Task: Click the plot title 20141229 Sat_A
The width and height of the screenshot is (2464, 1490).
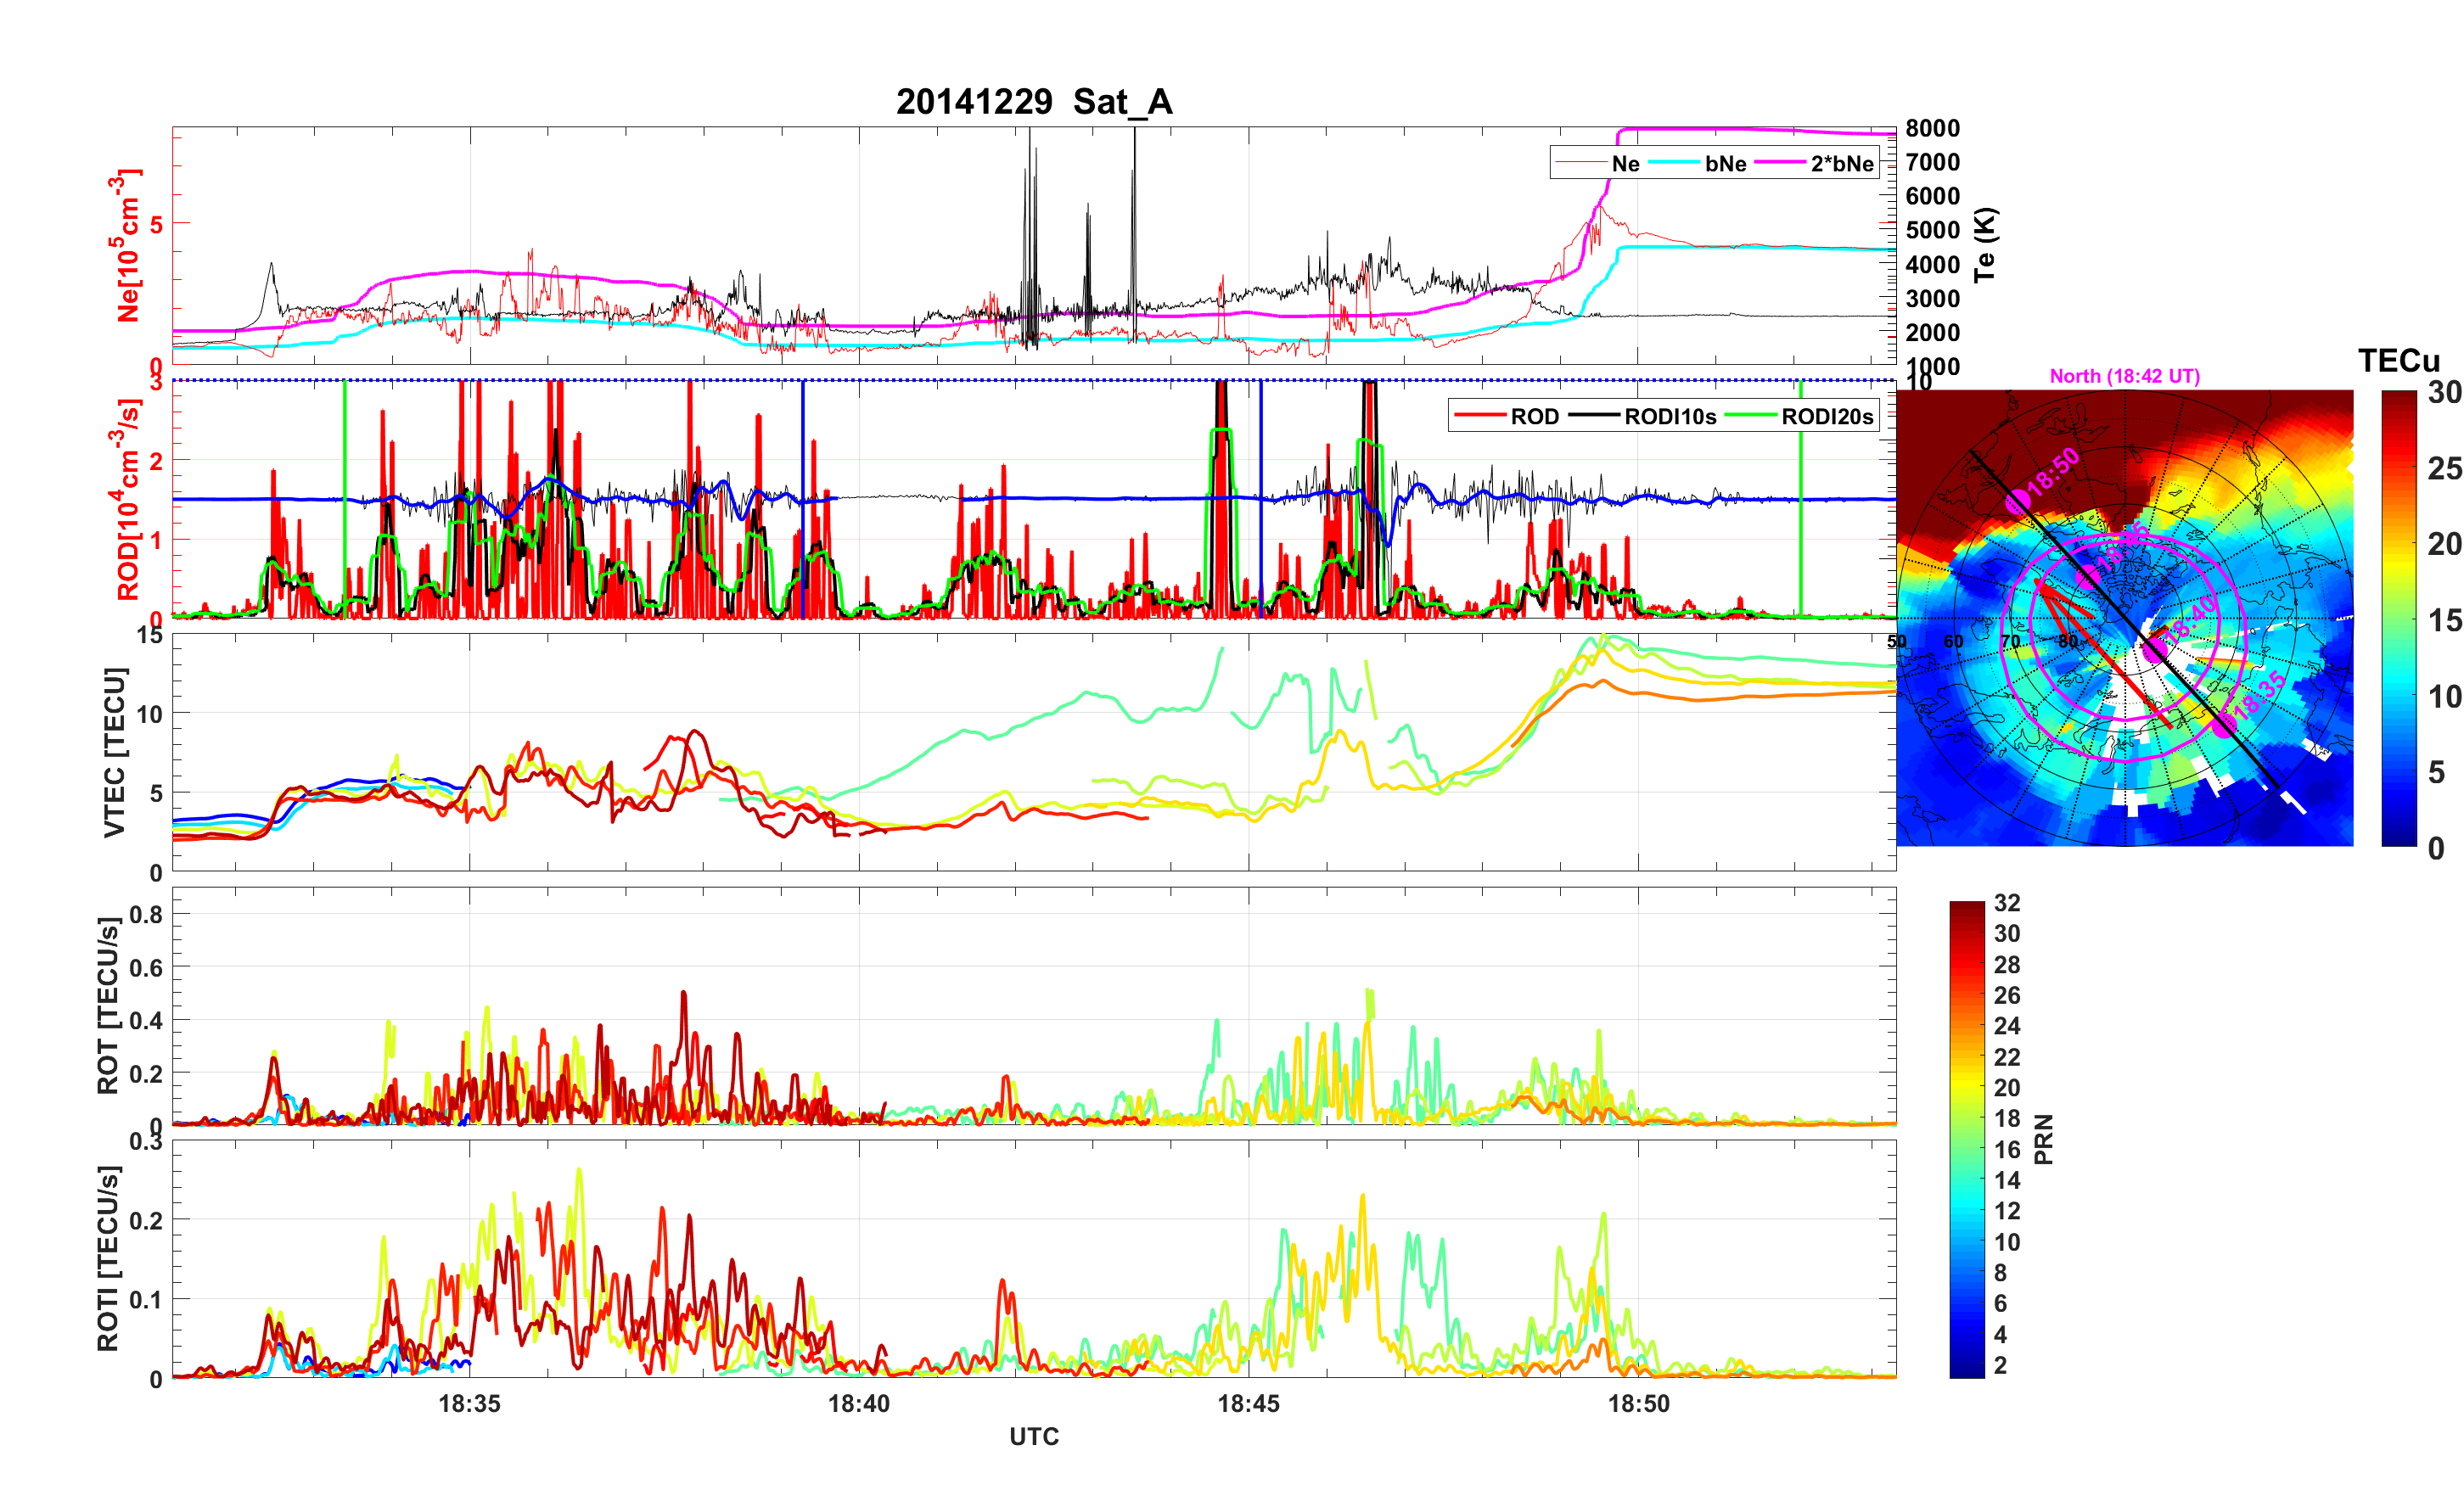Action: pos(1033,102)
